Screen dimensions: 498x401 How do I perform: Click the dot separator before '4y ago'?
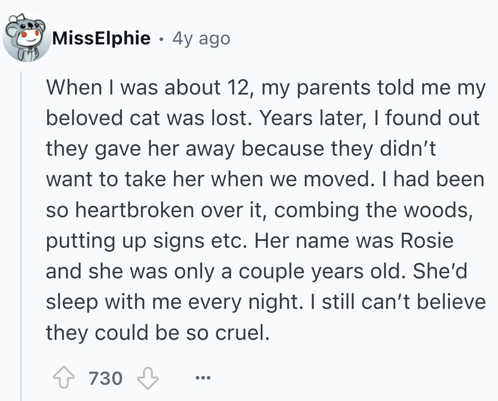[x=162, y=40]
